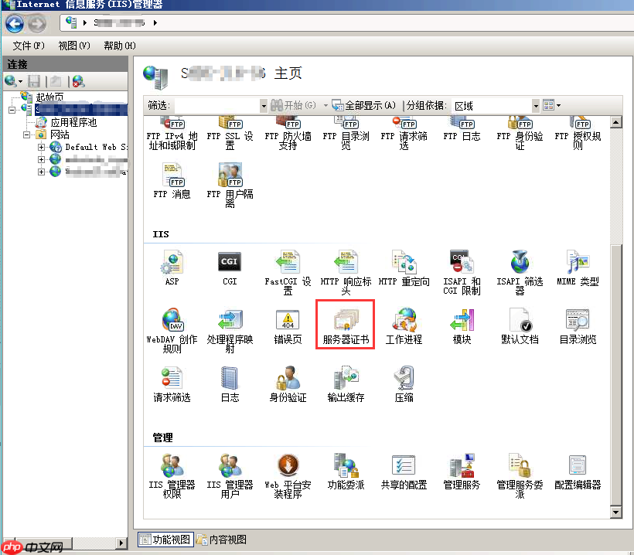Open FTP IPv4 地址和域限制
634x555 pixels.
click(172, 134)
